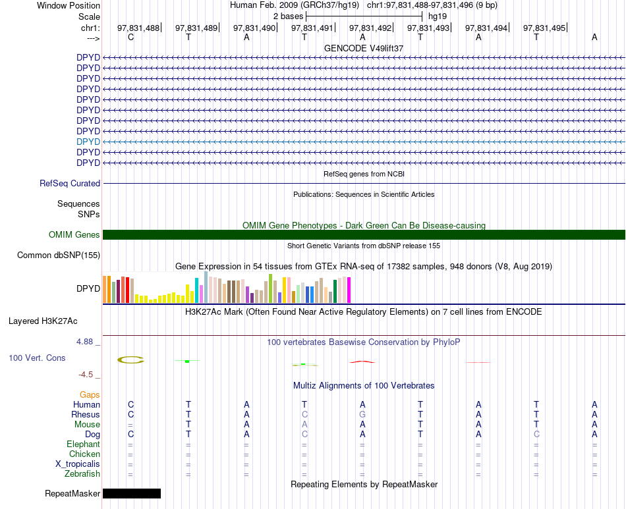Click the magenta bar ending the GTEx chart
Viewport: 626px width, 509px height.
coord(349,290)
